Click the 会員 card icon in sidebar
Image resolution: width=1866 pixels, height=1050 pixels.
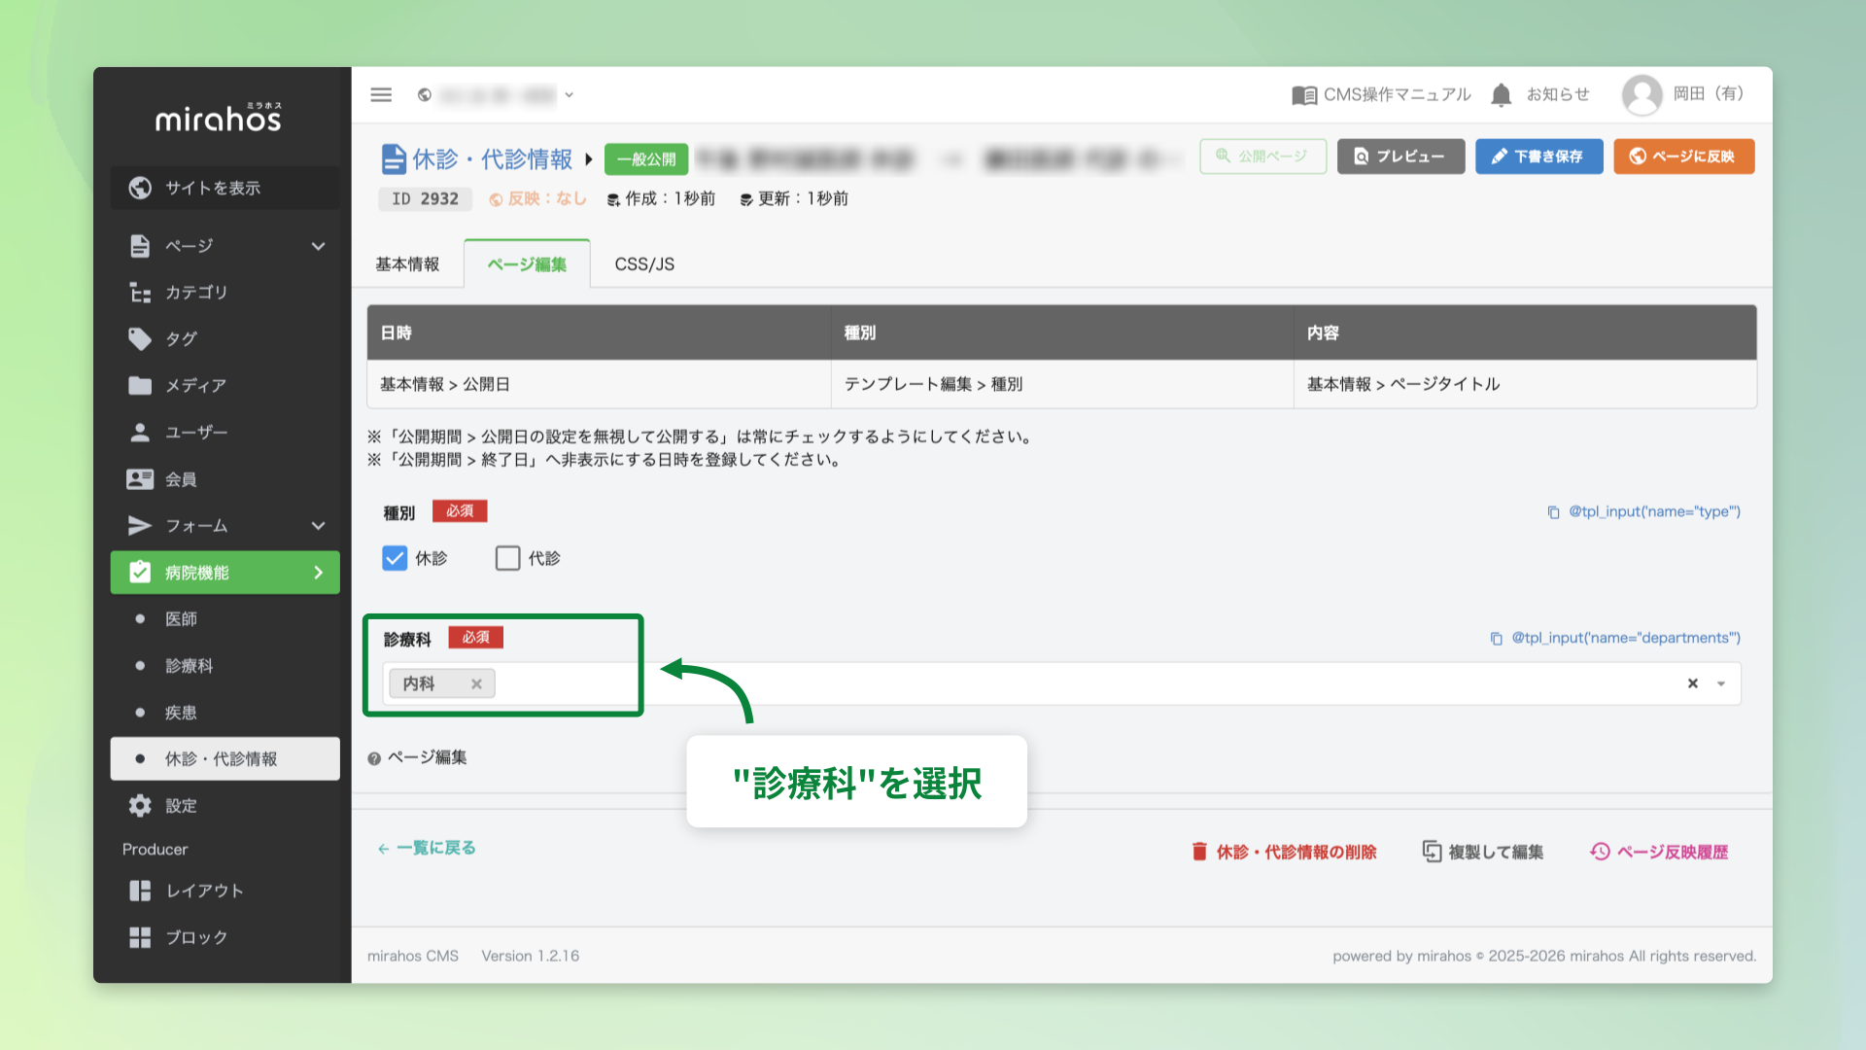pos(140,479)
